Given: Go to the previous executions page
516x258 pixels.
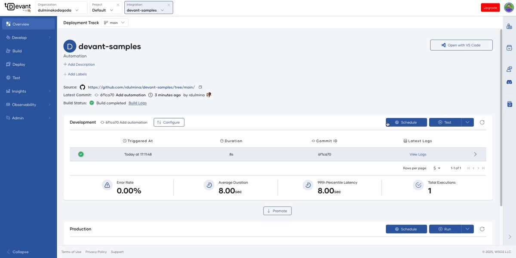Looking at the screenshot, I should (473, 168).
